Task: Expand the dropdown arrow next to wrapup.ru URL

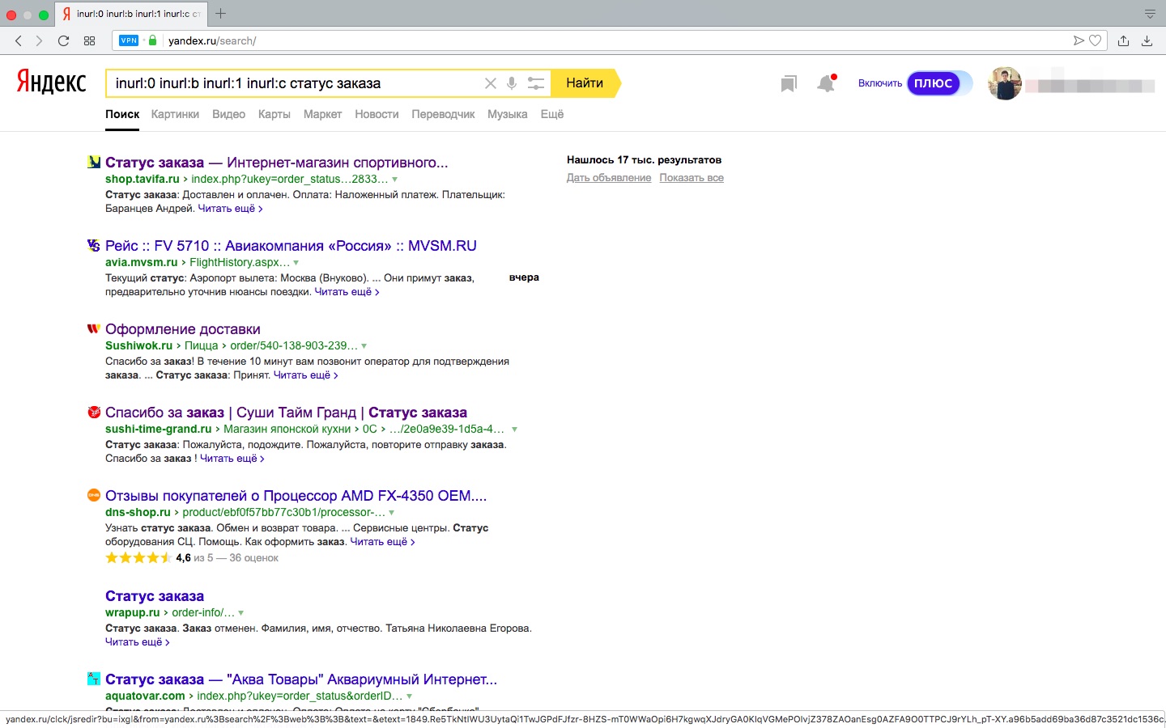Action: [241, 613]
